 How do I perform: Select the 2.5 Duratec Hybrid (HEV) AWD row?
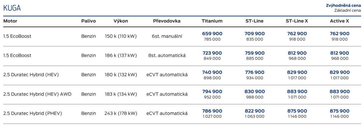pos(37,94)
